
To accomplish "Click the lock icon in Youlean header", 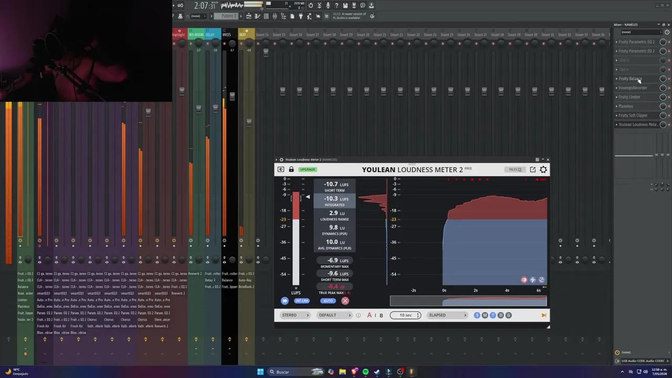I will (x=291, y=170).
